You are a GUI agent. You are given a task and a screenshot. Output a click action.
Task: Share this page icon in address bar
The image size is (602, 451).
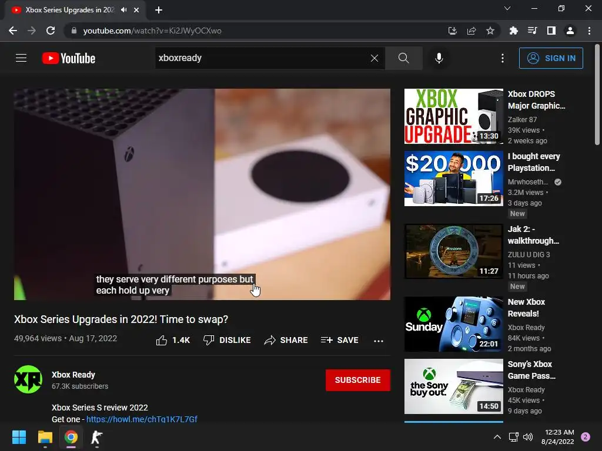(471, 31)
